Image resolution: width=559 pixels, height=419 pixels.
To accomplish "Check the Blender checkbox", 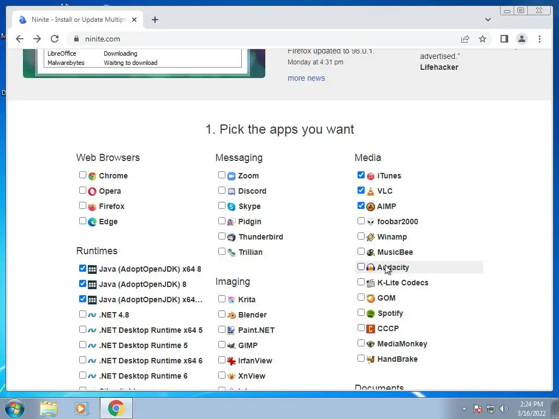I will (x=222, y=314).
